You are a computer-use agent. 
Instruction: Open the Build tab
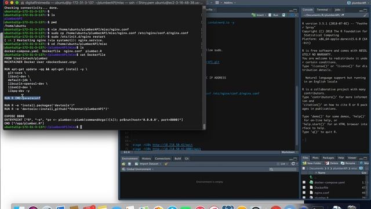point(177,158)
